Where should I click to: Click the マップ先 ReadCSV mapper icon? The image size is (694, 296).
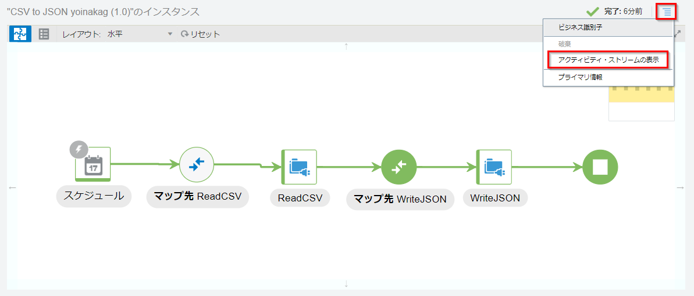[197, 165]
